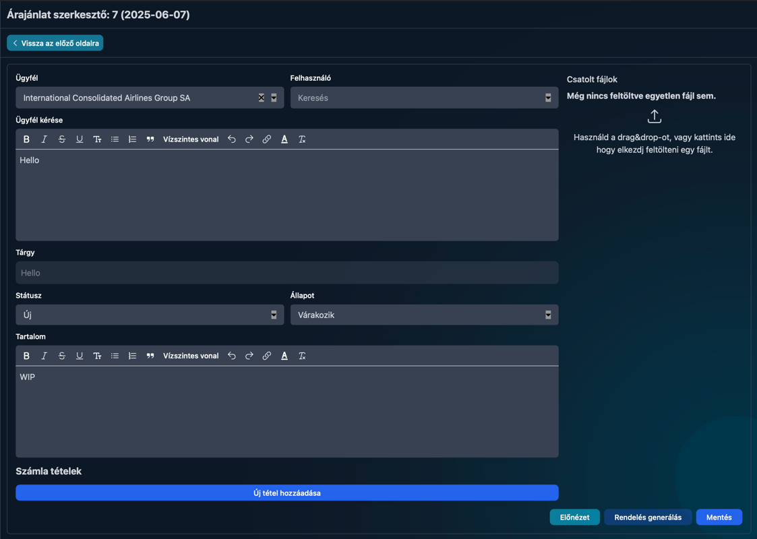Toggle bold in Ügyfél kérése editor
Viewport: 757px width, 539px height.
pos(26,139)
